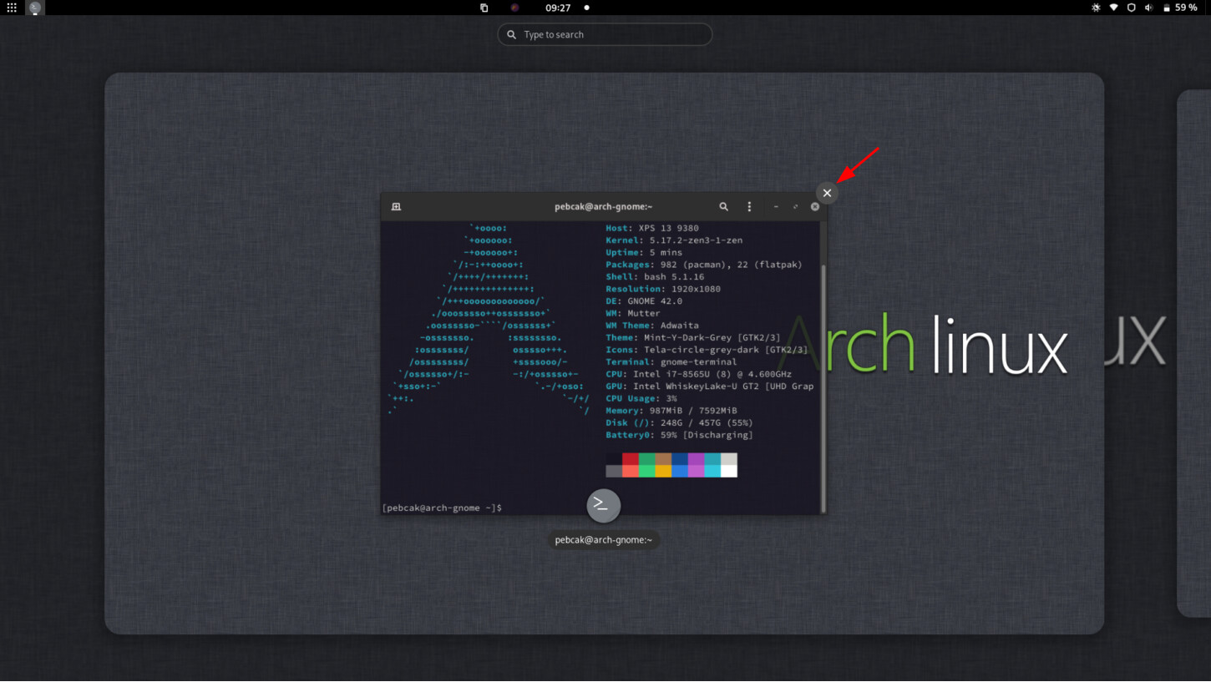Click the GPU: Intel WhiskeyLake-U line

710,386
